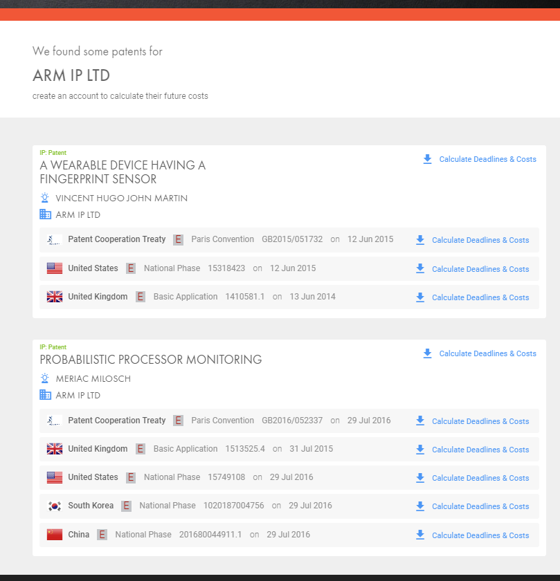
Task: Click inventor lightbulb icon beside Vincent Hugo John Martin
Action: pos(45,198)
